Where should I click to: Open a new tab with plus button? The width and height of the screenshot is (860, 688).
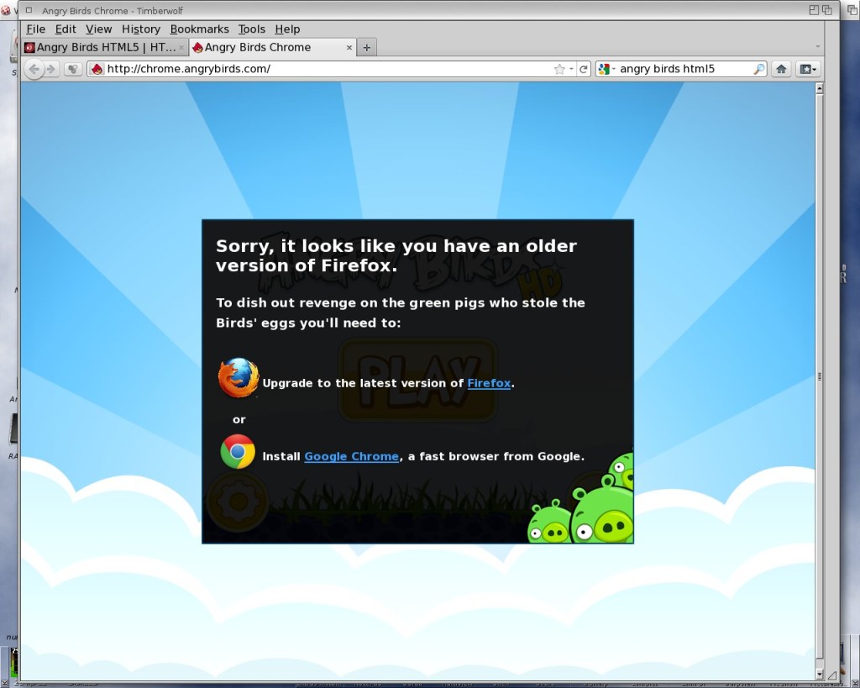tap(367, 48)
